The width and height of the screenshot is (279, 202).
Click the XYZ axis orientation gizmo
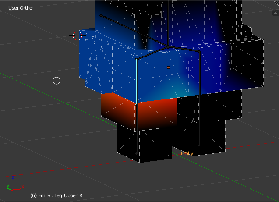coord(15,184)
